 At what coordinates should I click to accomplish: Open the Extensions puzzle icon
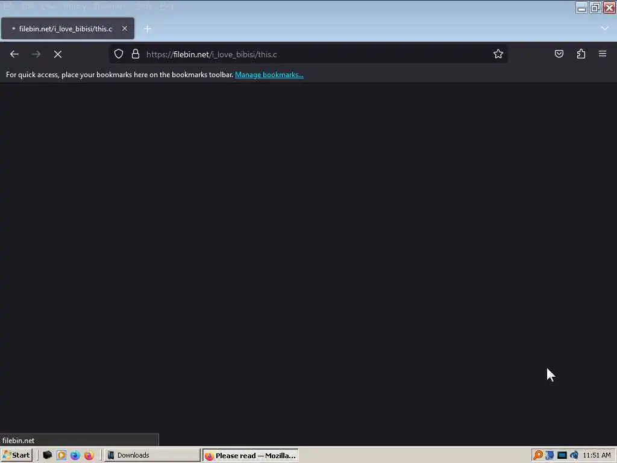[x=581, y=54]
